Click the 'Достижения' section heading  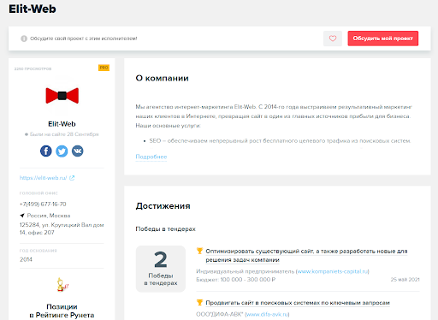pyautogui.click(x=163, y=206)
